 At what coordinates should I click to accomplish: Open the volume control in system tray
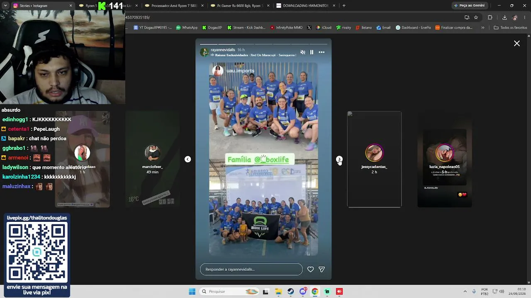point(502,291)
